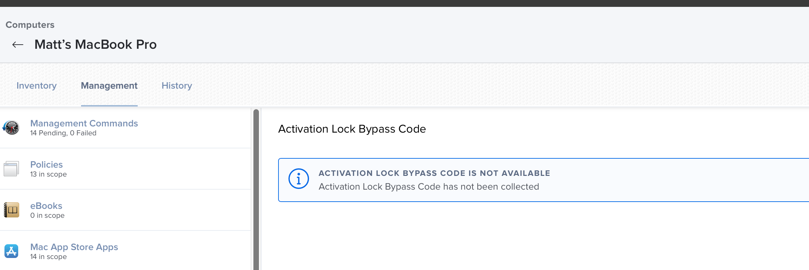Click the Matt's MacBook Pro title
Viewport: 809px width, 270px height.
tap(95, 45)
